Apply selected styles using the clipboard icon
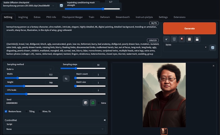The height and width of the screenshot is (135, 220). (x=189, y=39)
